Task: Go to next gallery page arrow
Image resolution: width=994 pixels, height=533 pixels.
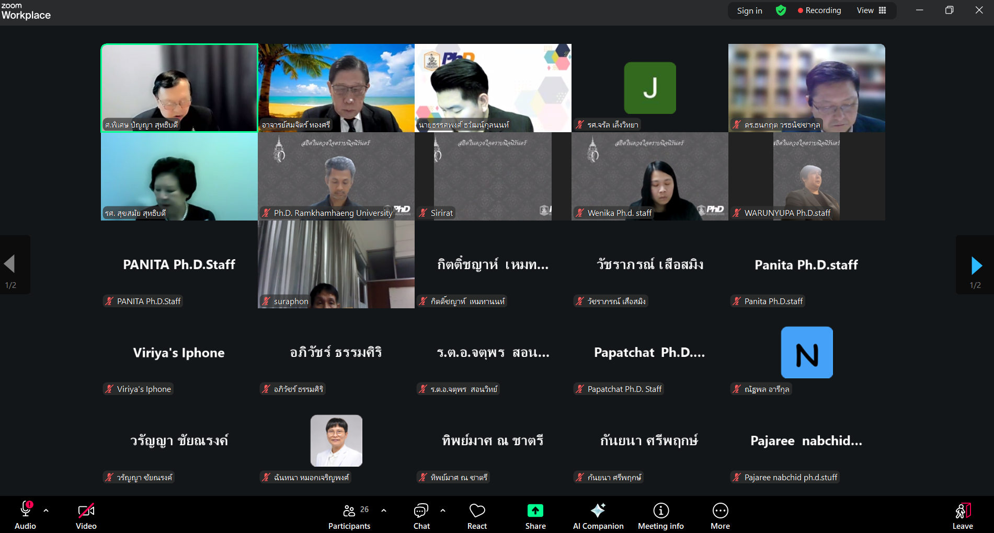Action: (x=976, y=265)
